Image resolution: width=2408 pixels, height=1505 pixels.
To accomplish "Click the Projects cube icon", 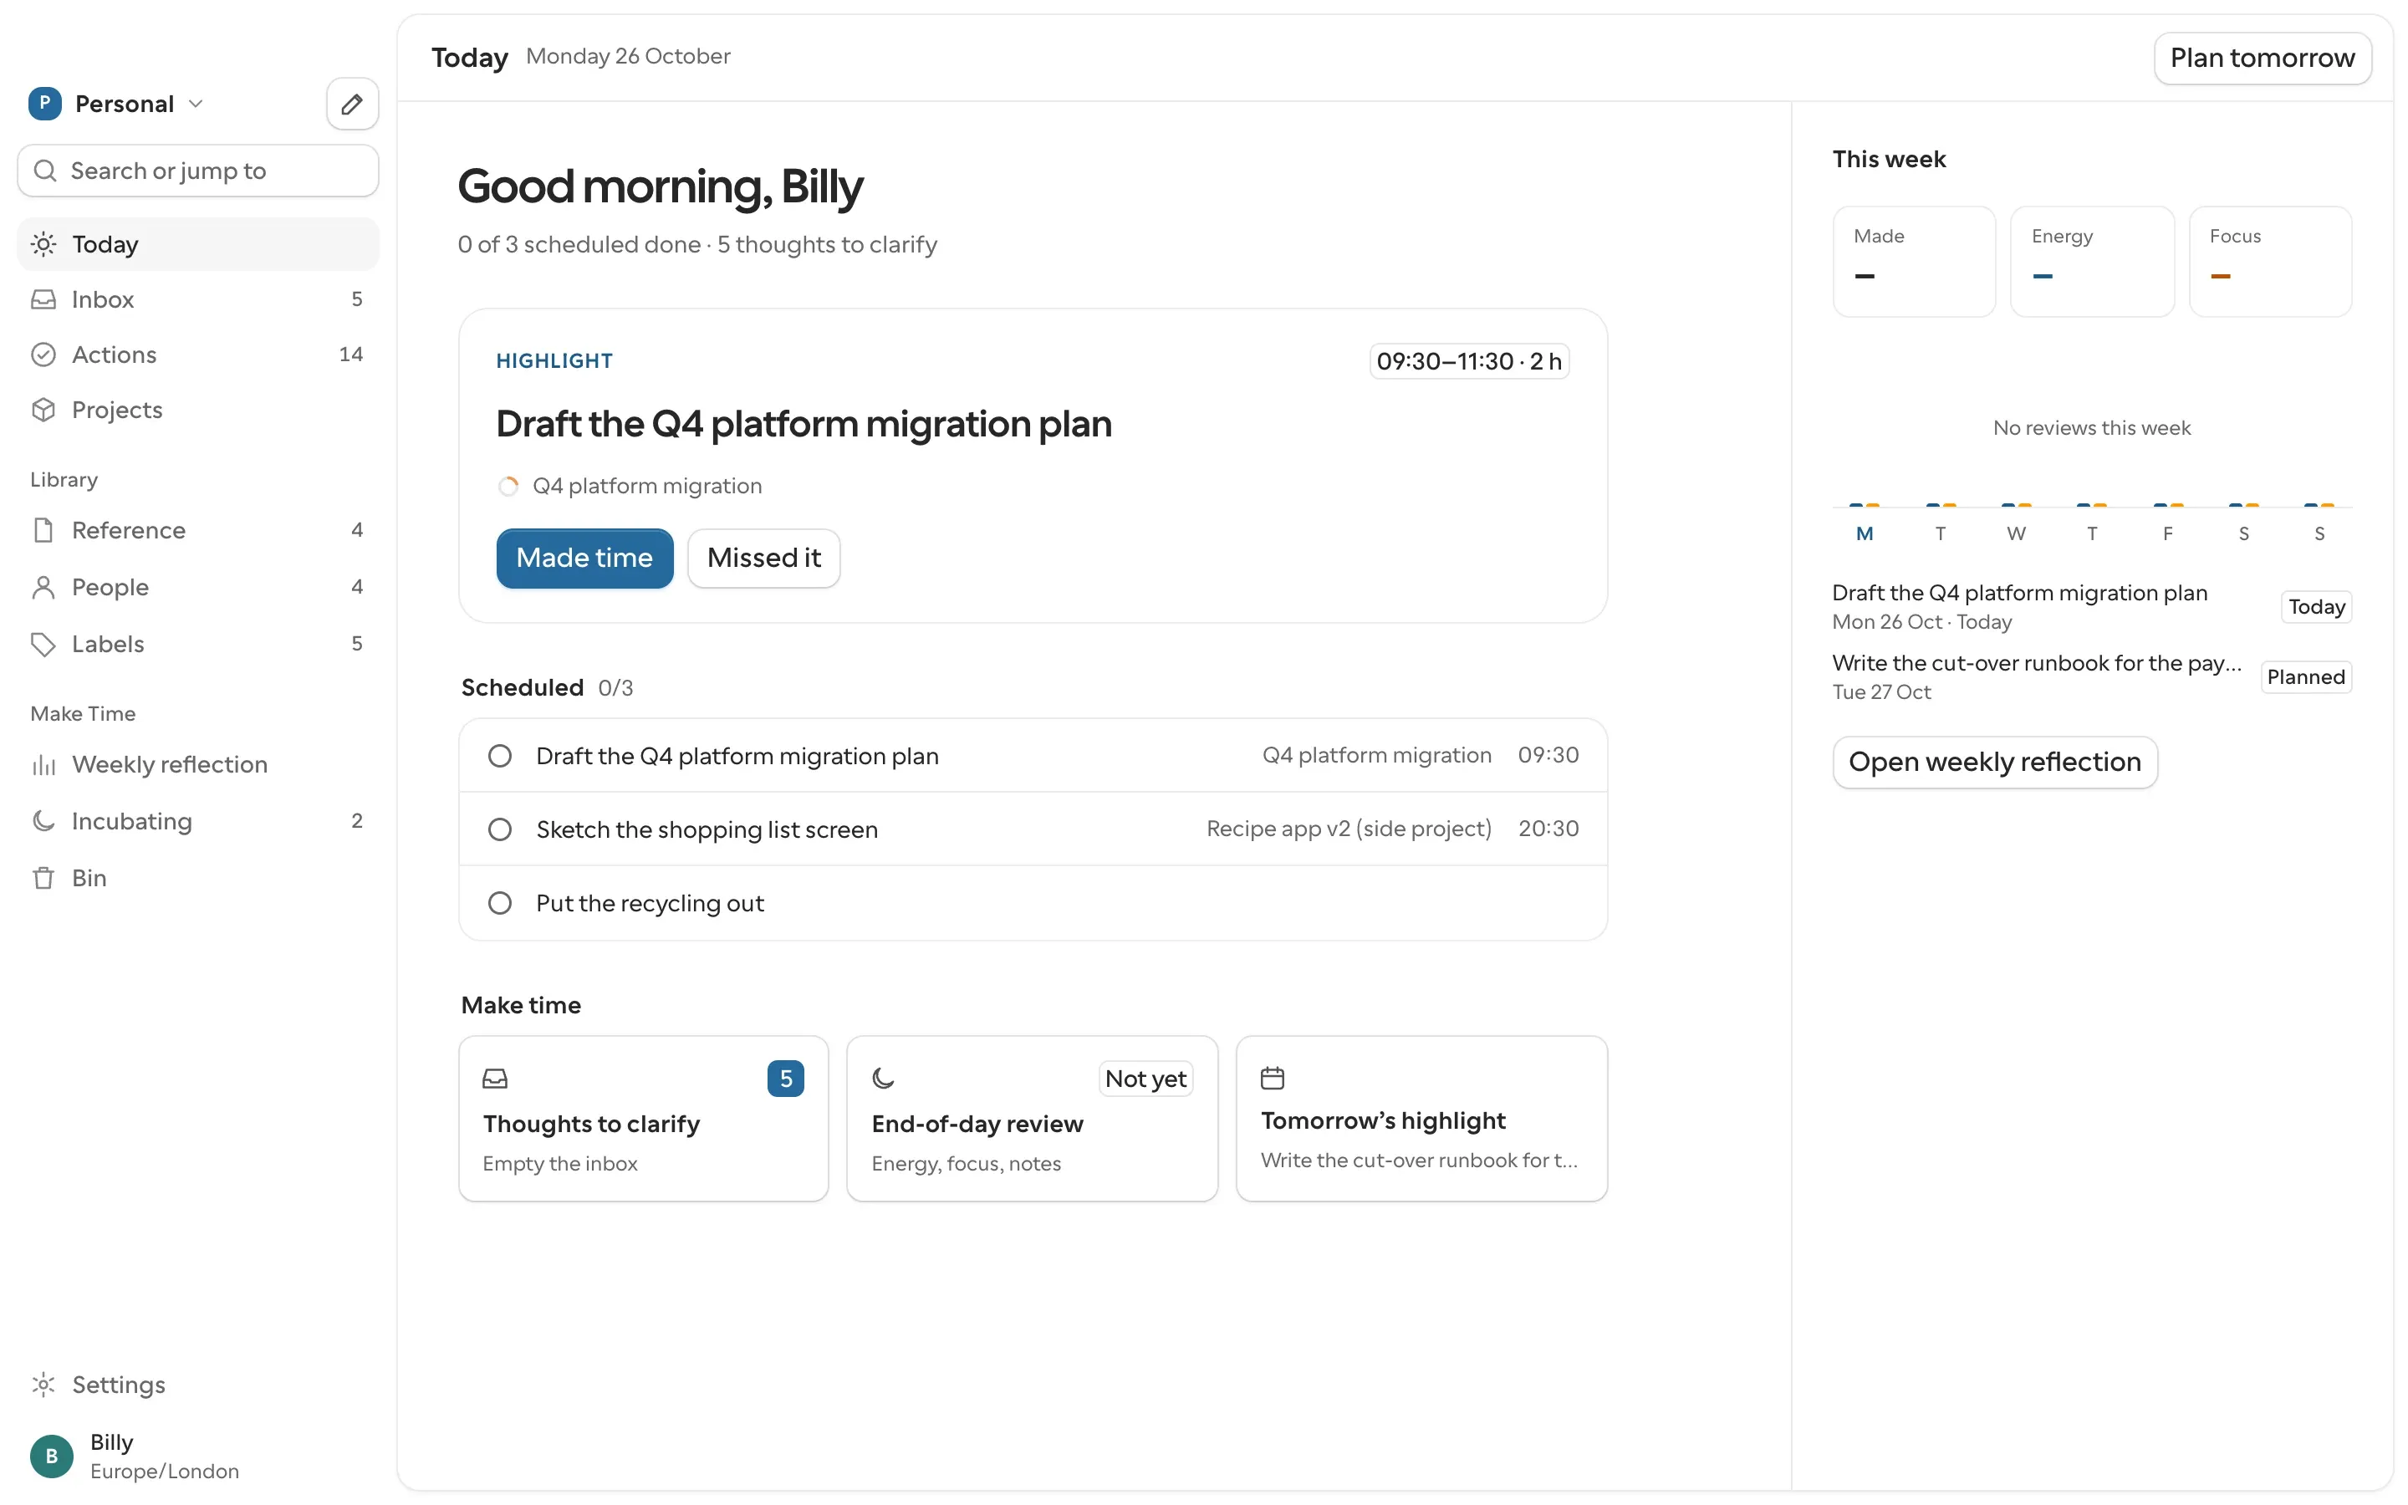I will coord(43,409).
